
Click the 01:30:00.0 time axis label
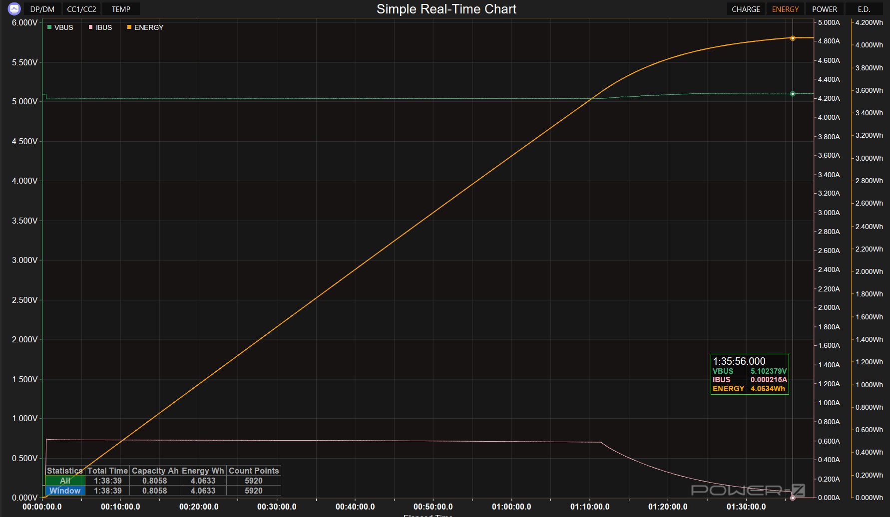(746, 507)
